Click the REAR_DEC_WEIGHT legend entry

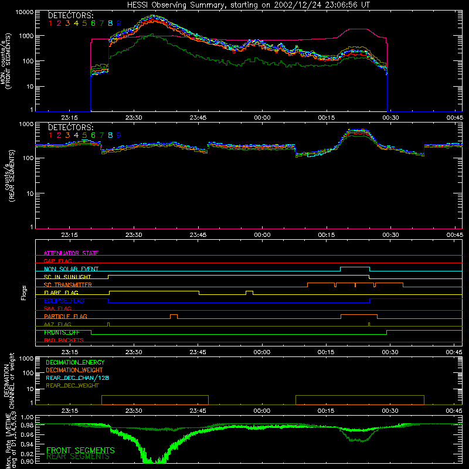click(x=72, y=386)
